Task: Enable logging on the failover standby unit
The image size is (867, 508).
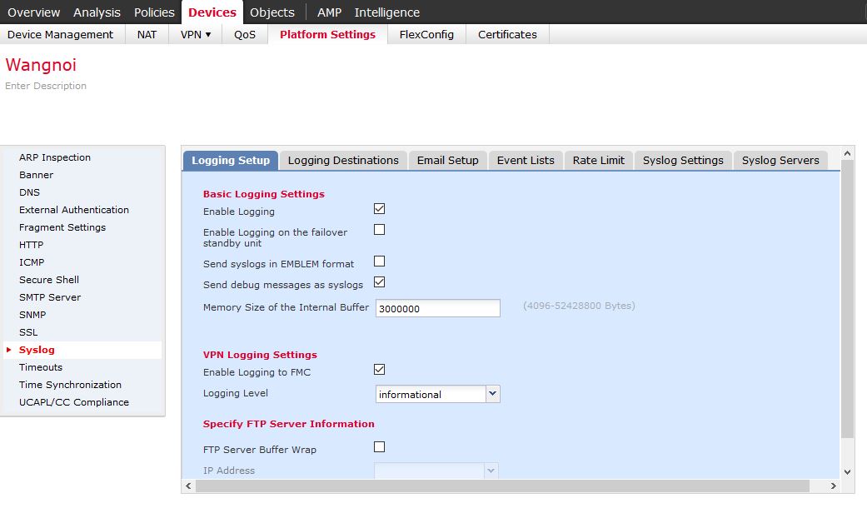Action: point(379,230)
